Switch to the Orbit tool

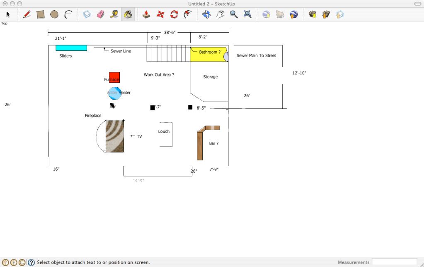click(206, 14)
